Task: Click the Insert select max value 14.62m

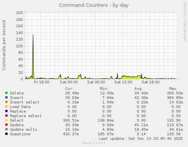Action: click(176, 102)
